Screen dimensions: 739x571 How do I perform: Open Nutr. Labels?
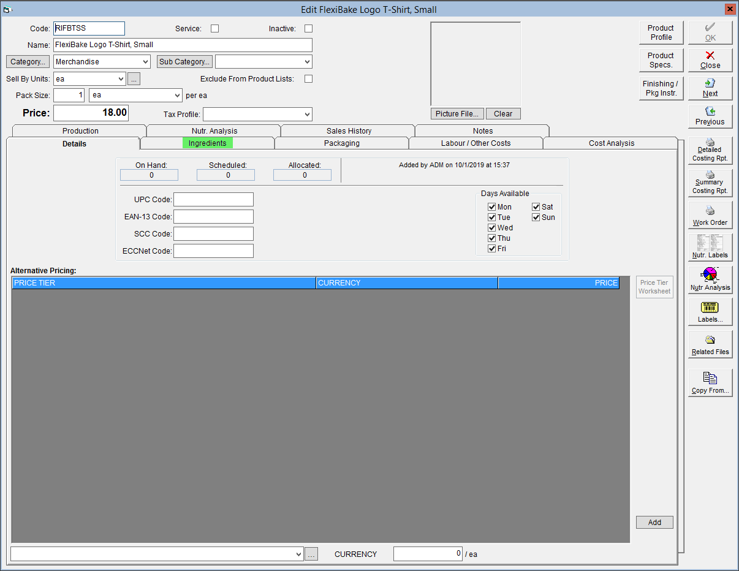710,248
